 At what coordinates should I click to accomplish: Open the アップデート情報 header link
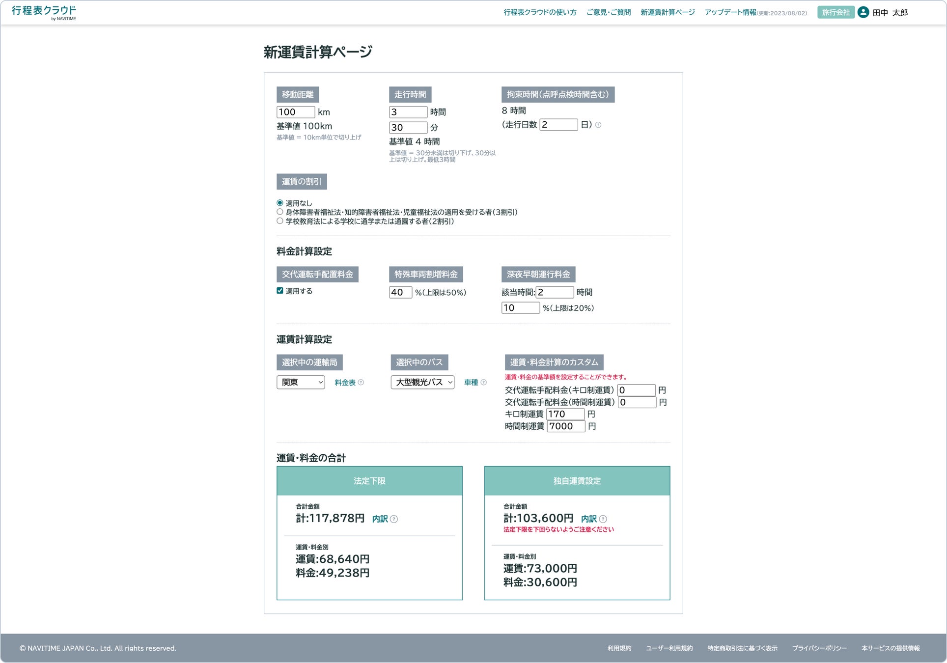click(x=730, y=12)
